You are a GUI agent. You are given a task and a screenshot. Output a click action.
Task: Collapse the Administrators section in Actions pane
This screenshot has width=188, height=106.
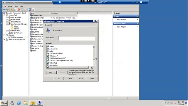137,24
